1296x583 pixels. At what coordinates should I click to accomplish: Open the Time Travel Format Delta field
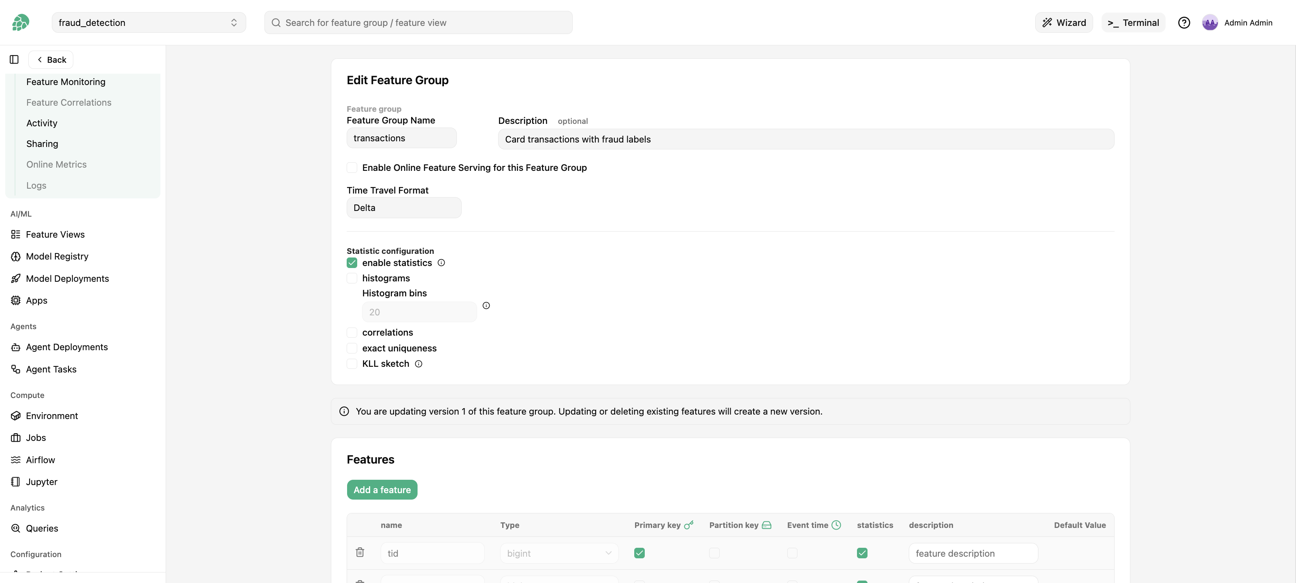404,208
